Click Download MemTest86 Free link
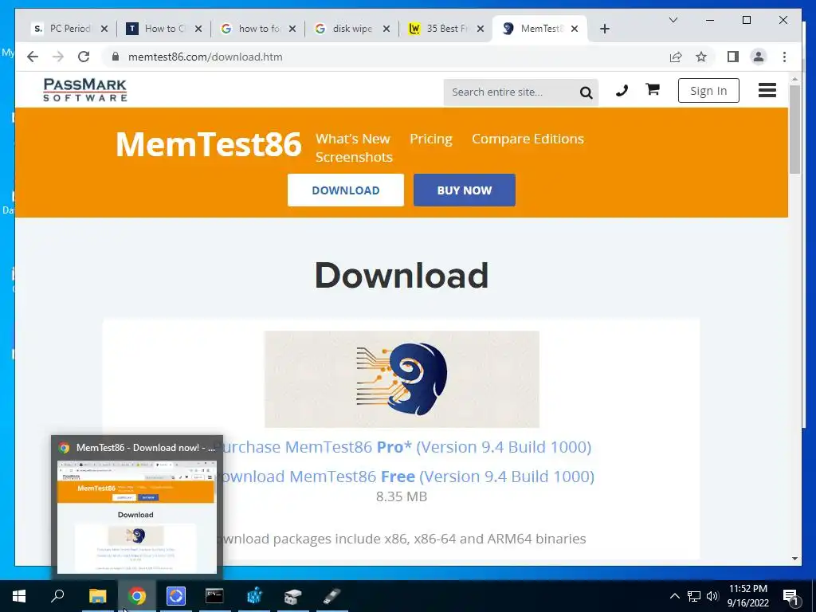 click(404, 477)
